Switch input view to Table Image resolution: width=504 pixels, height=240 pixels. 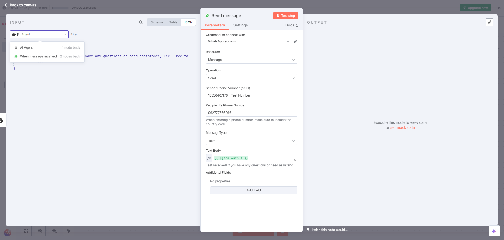point(173,22)
